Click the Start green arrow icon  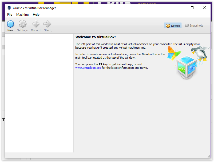(47, 24)
